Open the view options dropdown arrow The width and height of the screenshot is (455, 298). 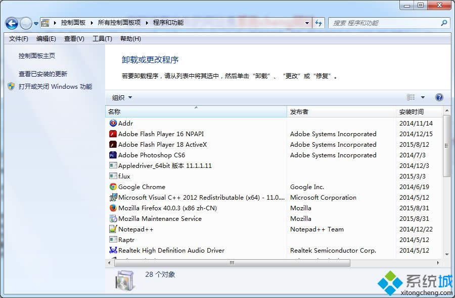[x=423, y=98]
